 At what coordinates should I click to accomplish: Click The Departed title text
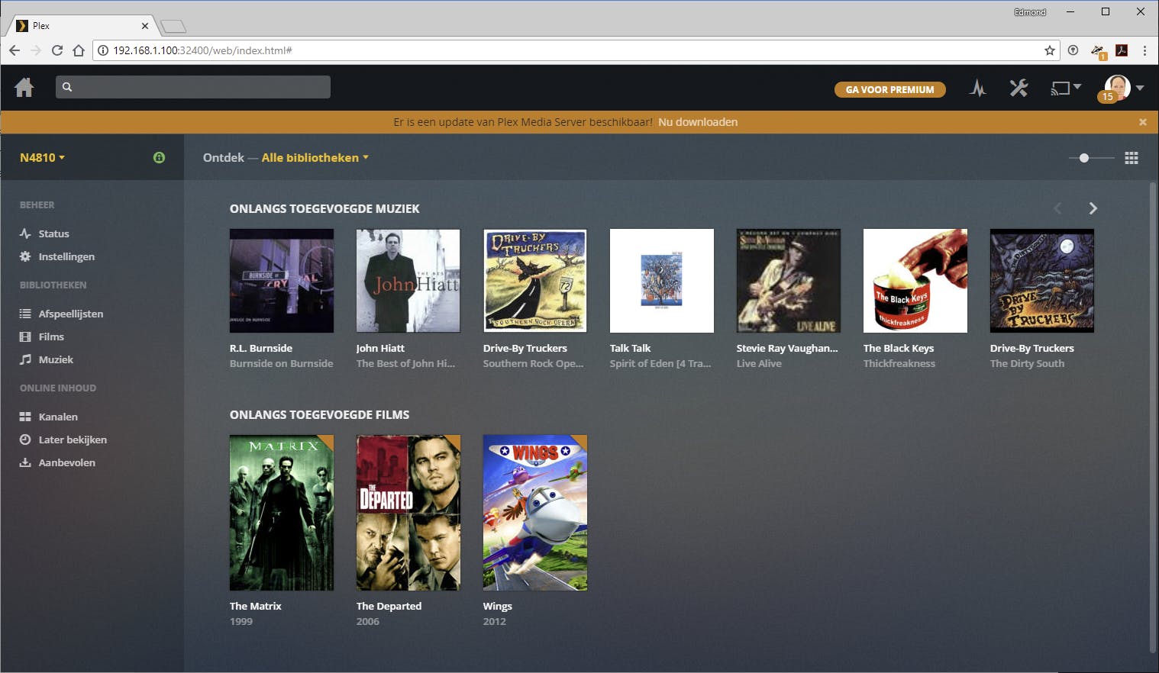tap(389, 606)
